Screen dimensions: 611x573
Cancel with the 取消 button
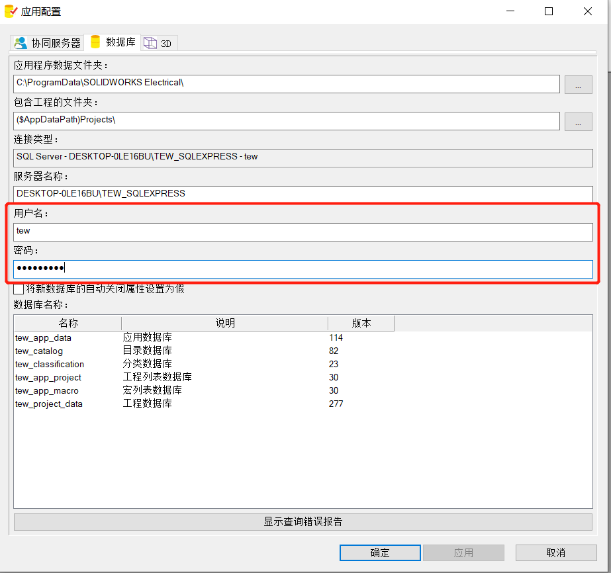pyautogui.click(x=556, y=552)
